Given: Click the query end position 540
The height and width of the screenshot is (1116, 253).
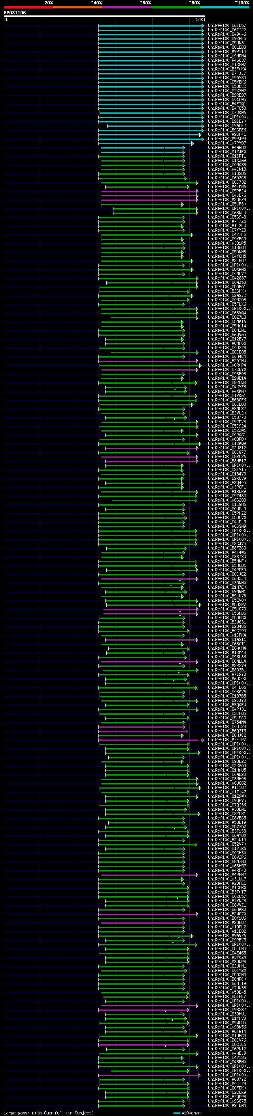Looking at the screenshot, I should click(199, 19).
